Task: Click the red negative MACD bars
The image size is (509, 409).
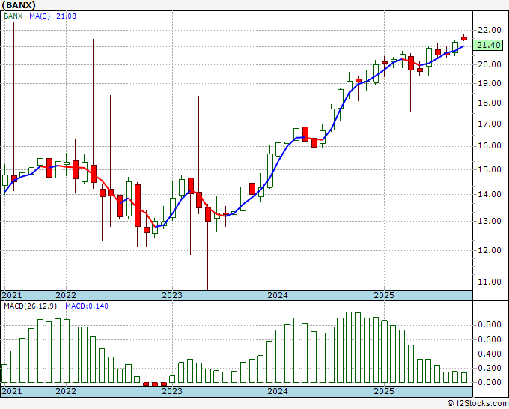Action: (x=154, y=384)
